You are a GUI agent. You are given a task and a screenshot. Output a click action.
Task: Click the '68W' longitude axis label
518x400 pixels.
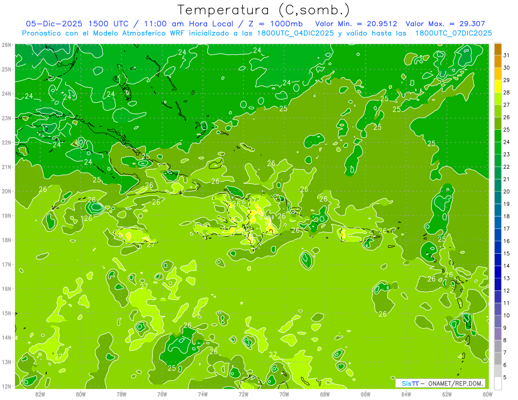325,394
